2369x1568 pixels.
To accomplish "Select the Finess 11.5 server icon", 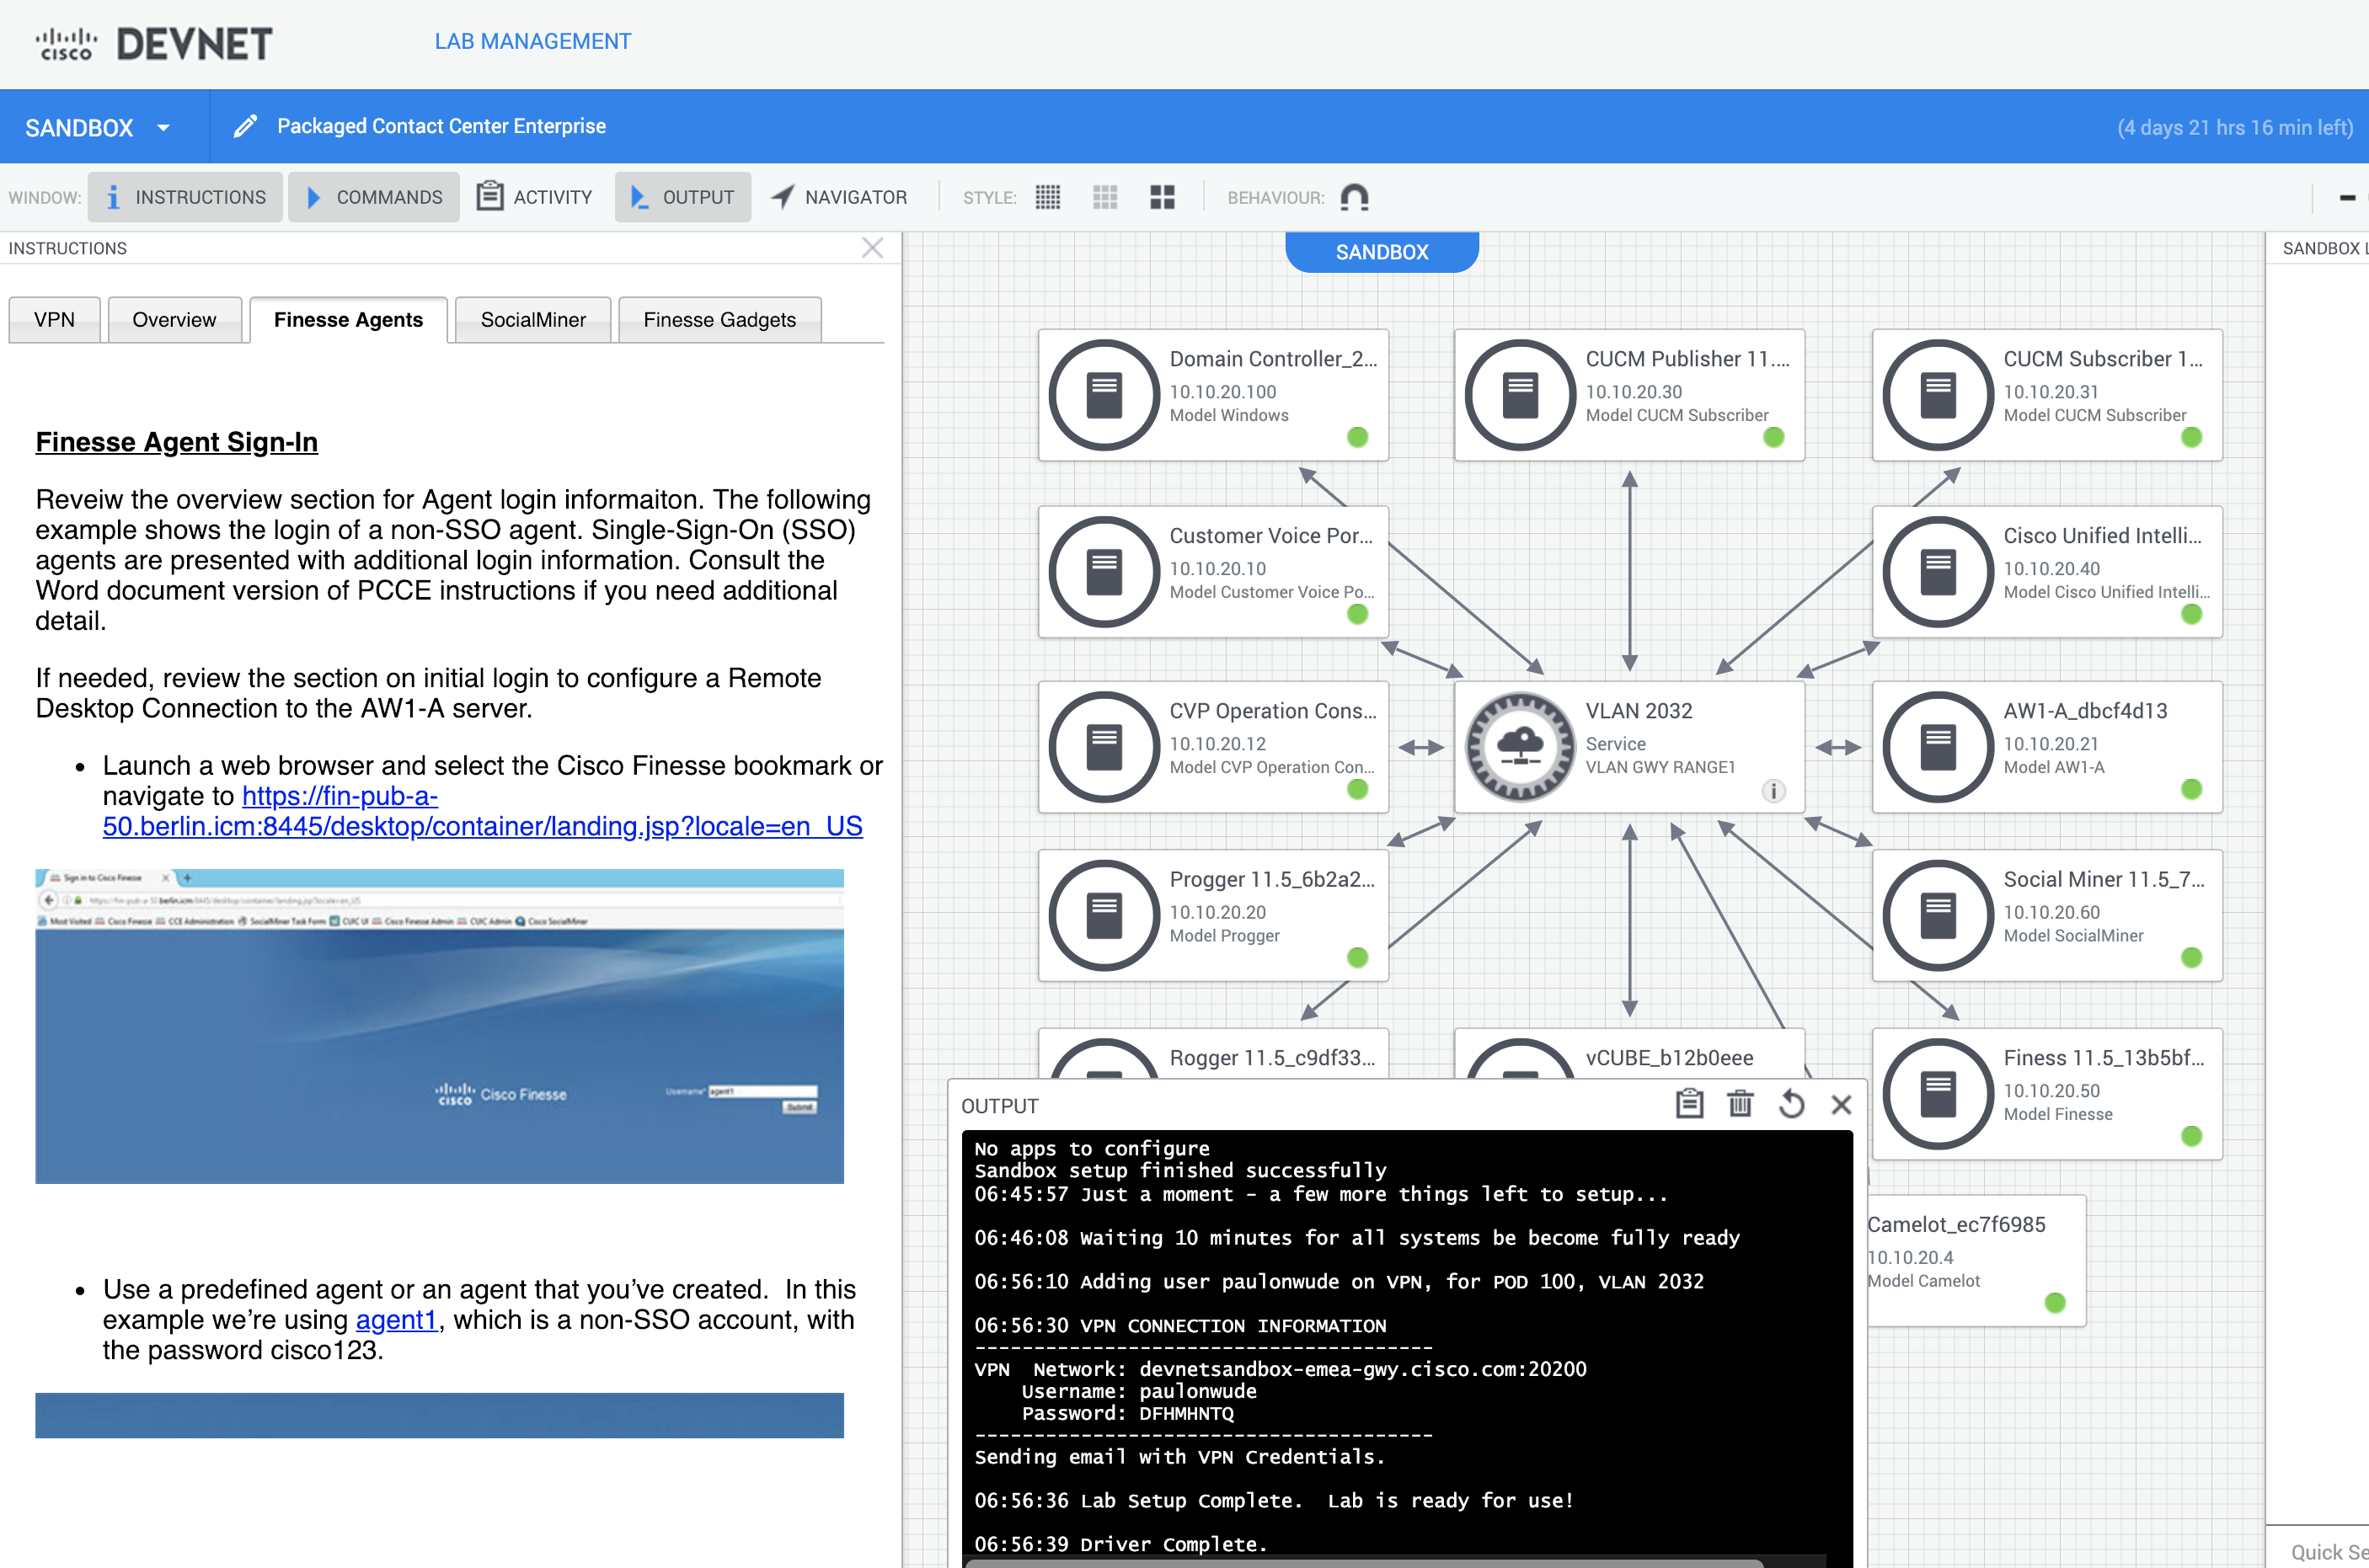I will [1938, 1094].
